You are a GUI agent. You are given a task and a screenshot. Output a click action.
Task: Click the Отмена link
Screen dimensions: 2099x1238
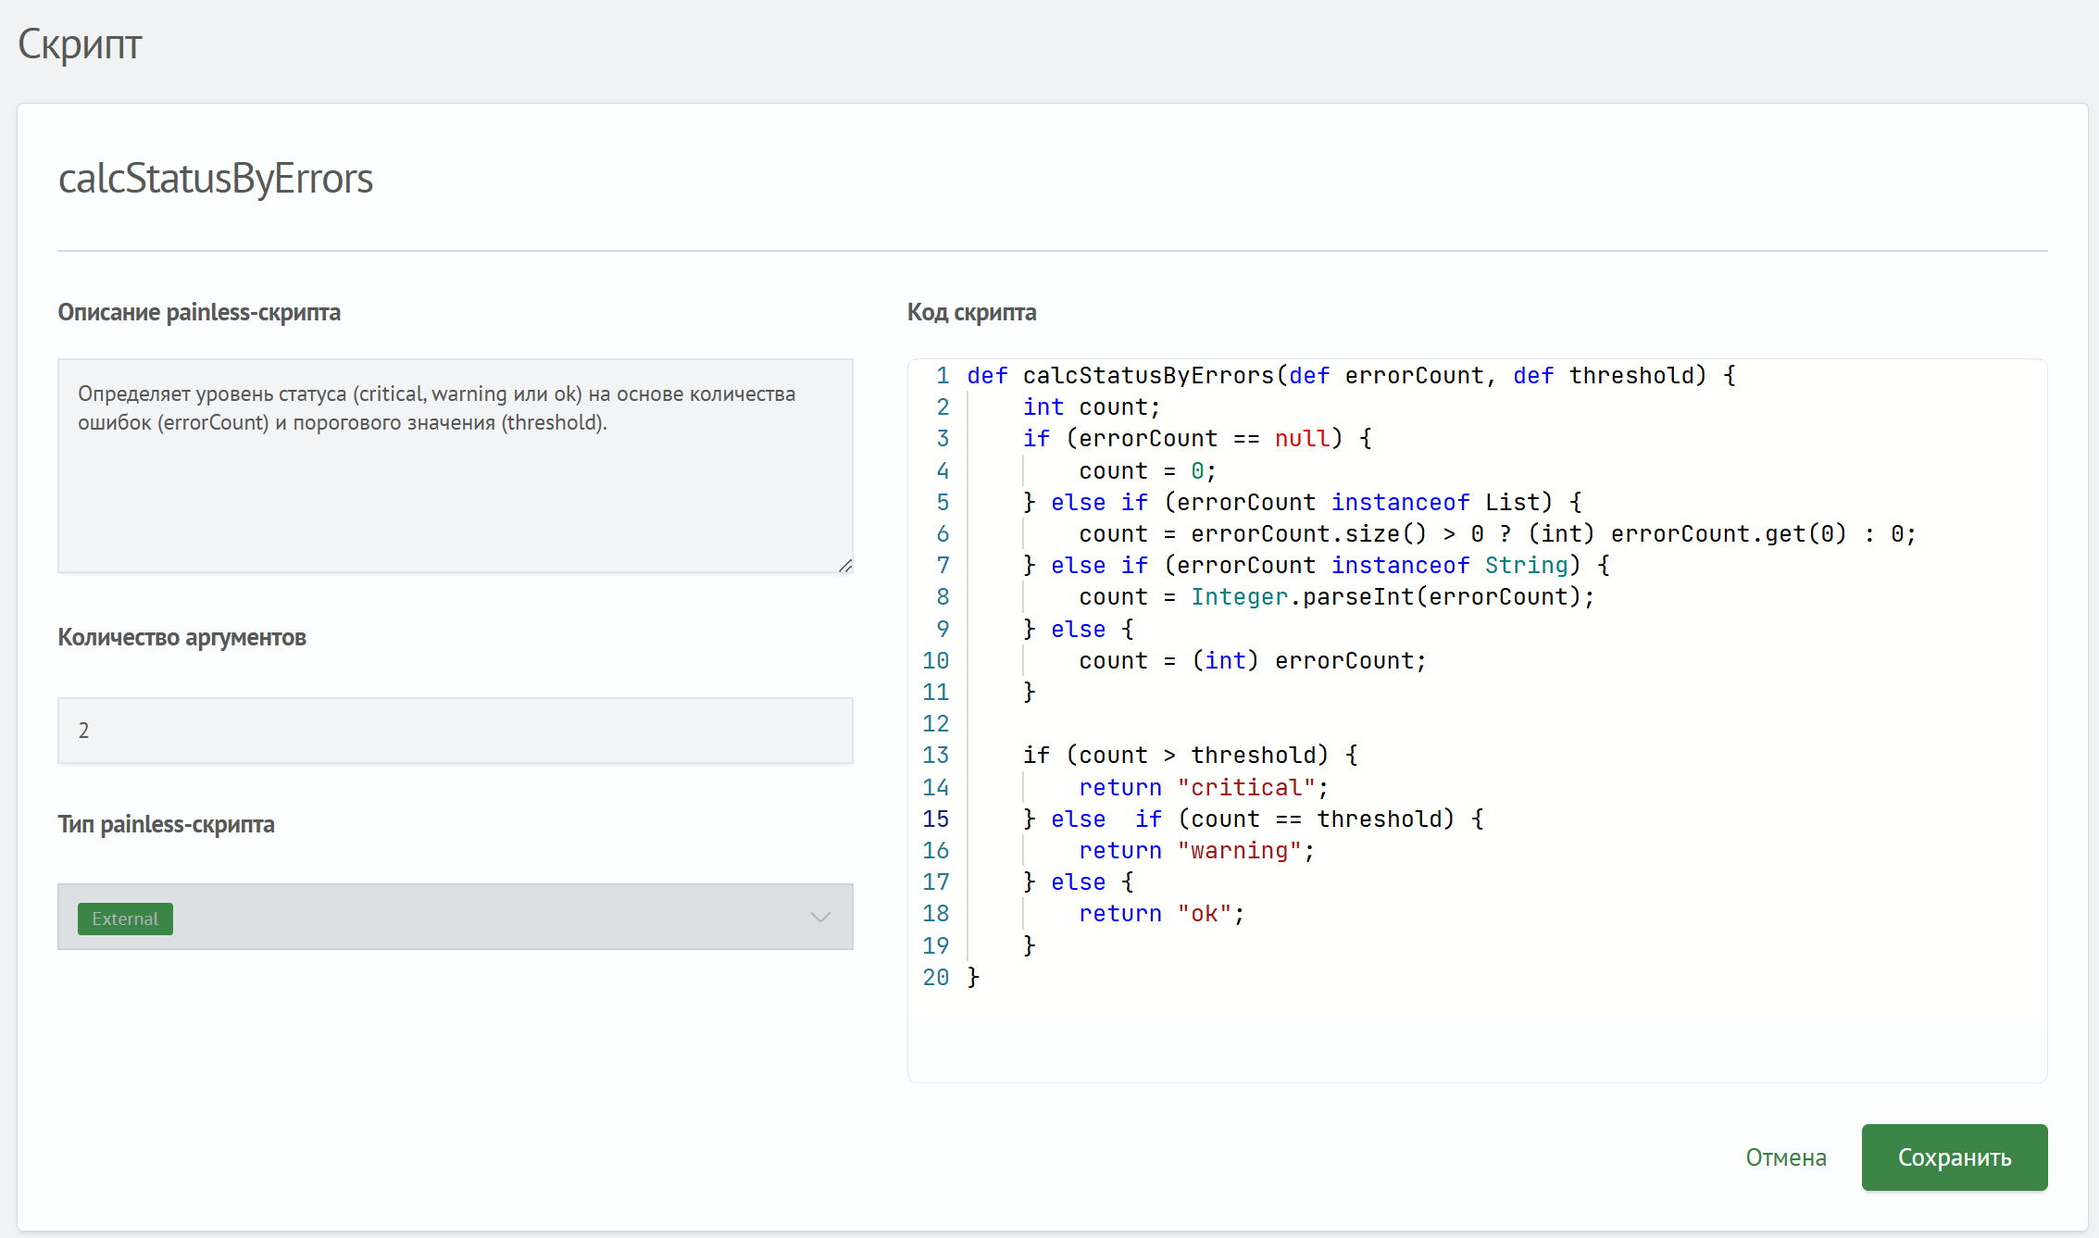click(x=1785, y=1157)
